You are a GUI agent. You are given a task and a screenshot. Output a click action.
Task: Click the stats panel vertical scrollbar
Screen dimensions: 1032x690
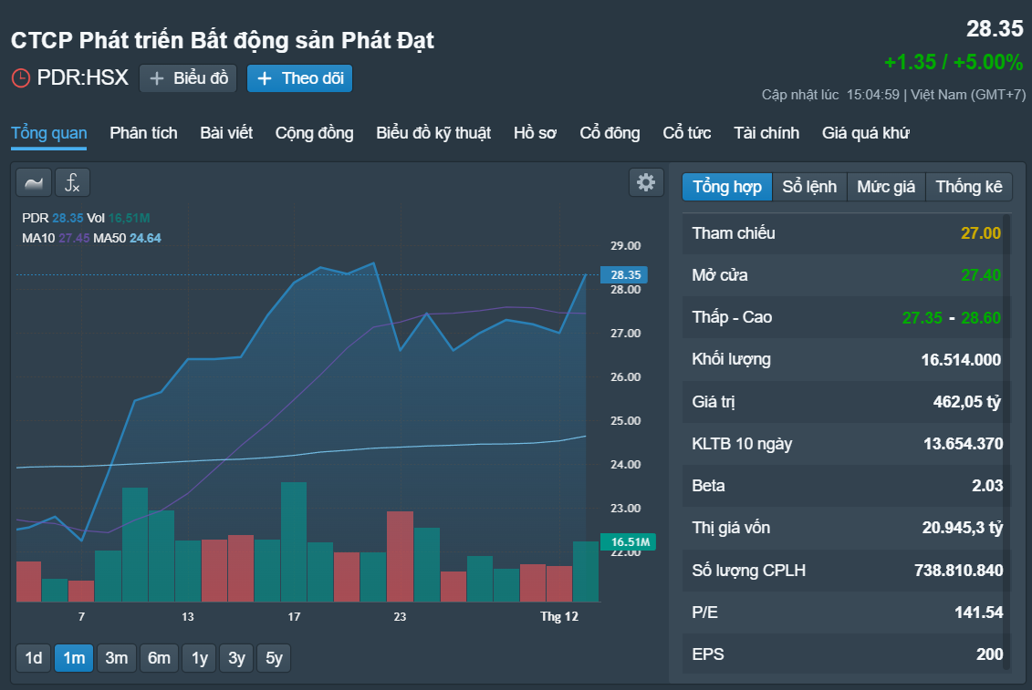point(1006,440)
